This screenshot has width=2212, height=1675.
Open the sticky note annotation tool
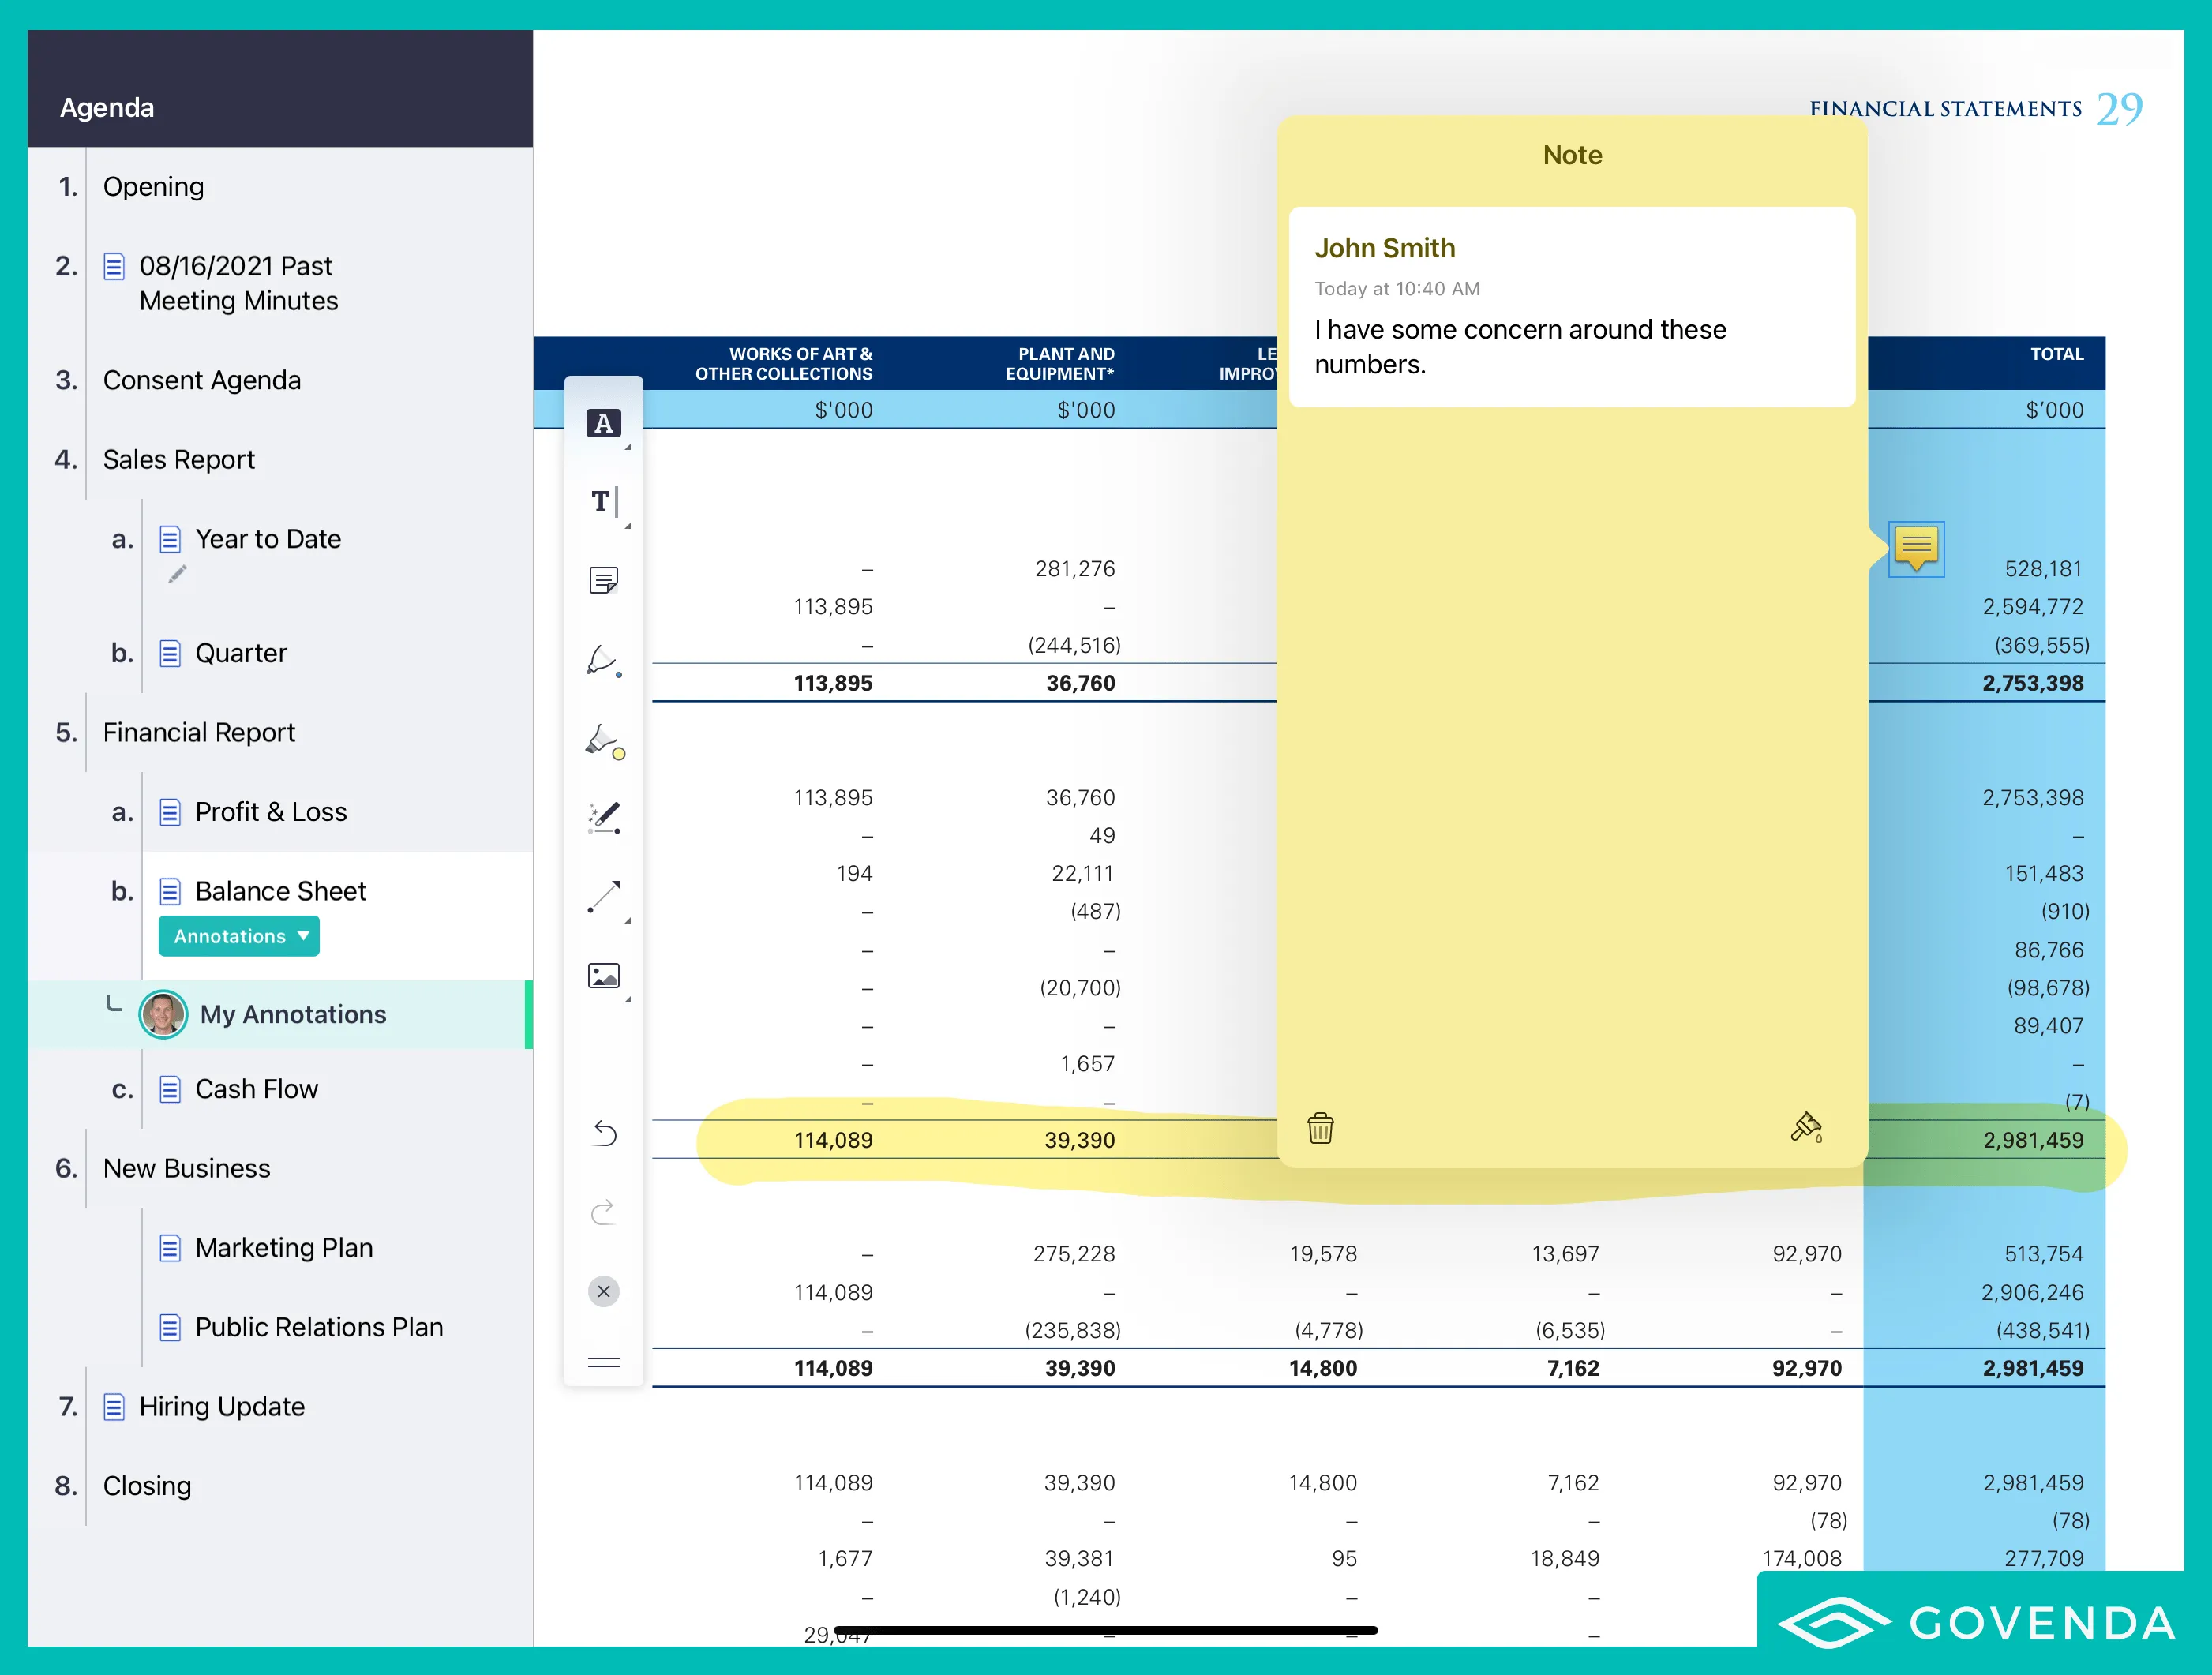click(604, 580)
